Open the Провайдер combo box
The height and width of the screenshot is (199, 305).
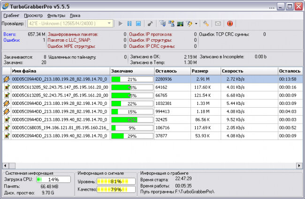pyautogui.click(x=70, y=23)
